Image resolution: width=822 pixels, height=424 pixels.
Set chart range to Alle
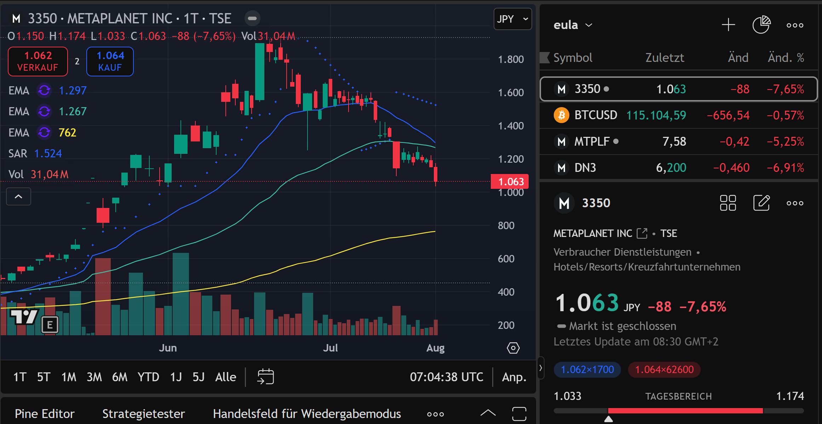(226, 377)
